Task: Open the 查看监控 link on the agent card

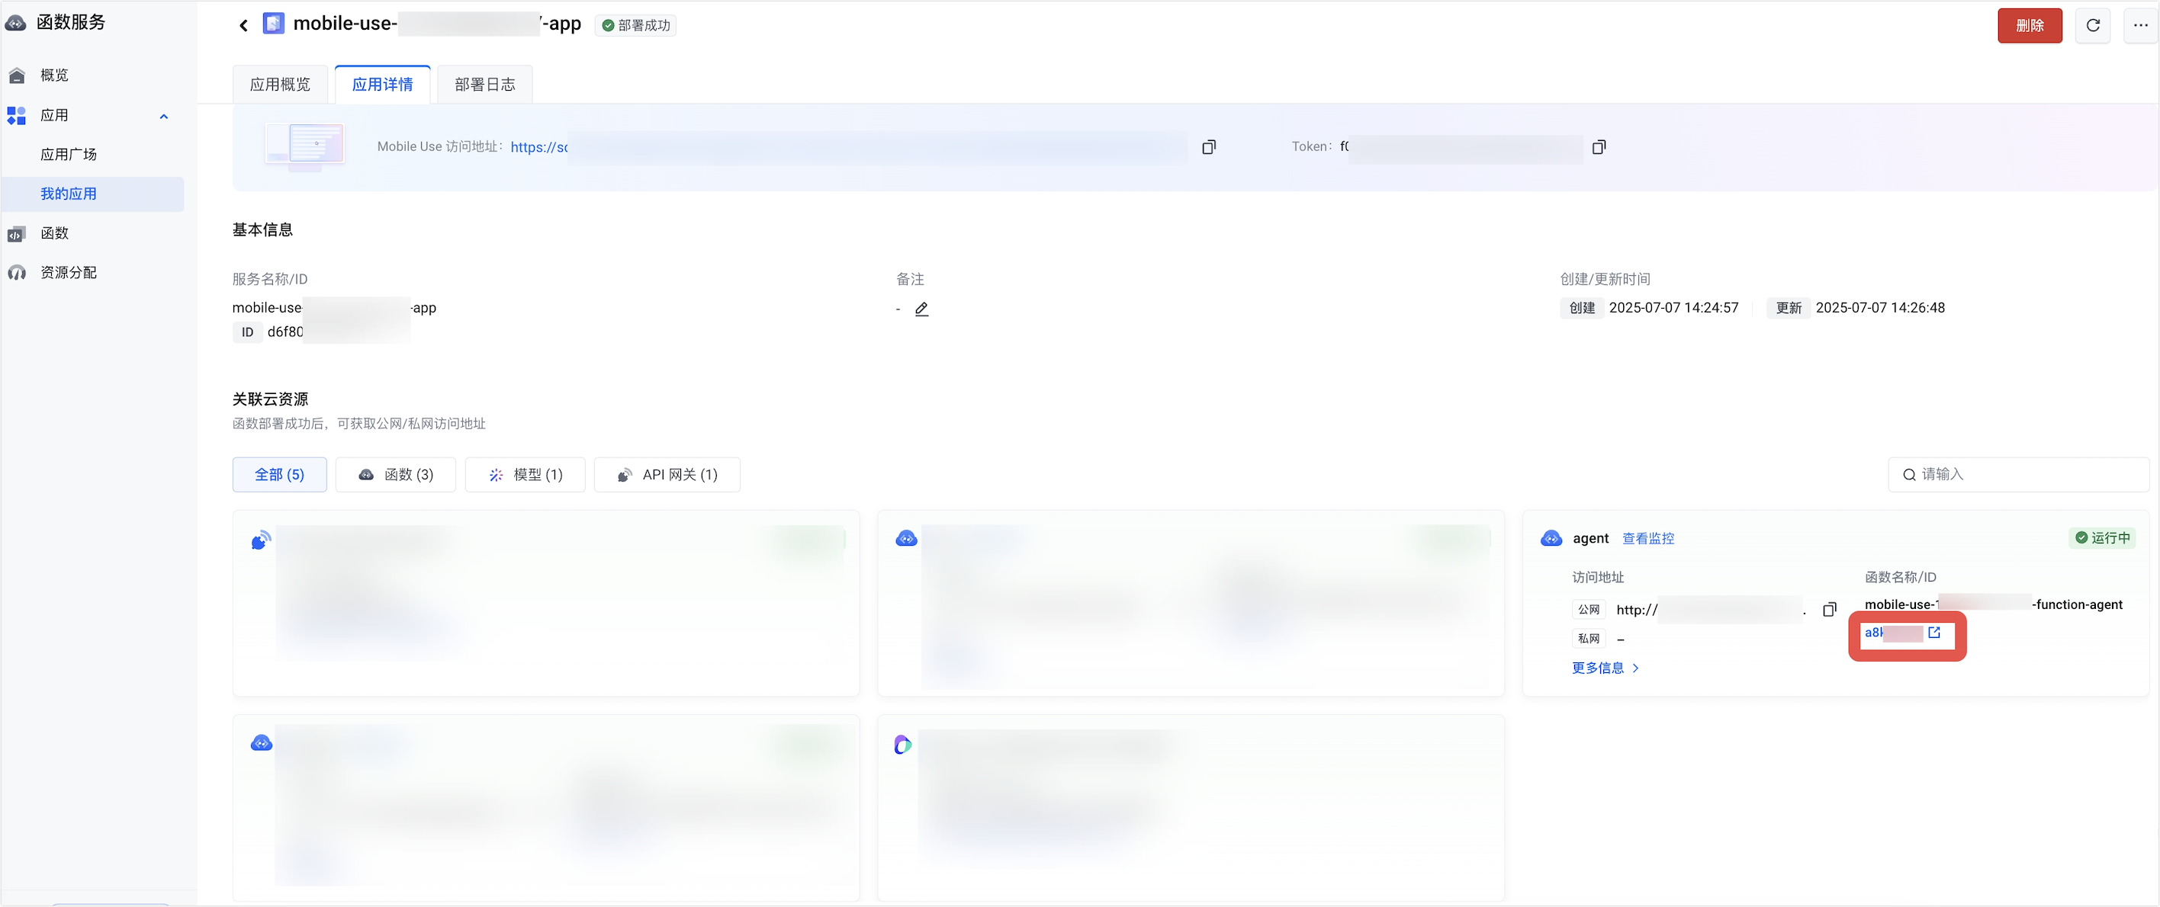Action: coord(1647,538)
